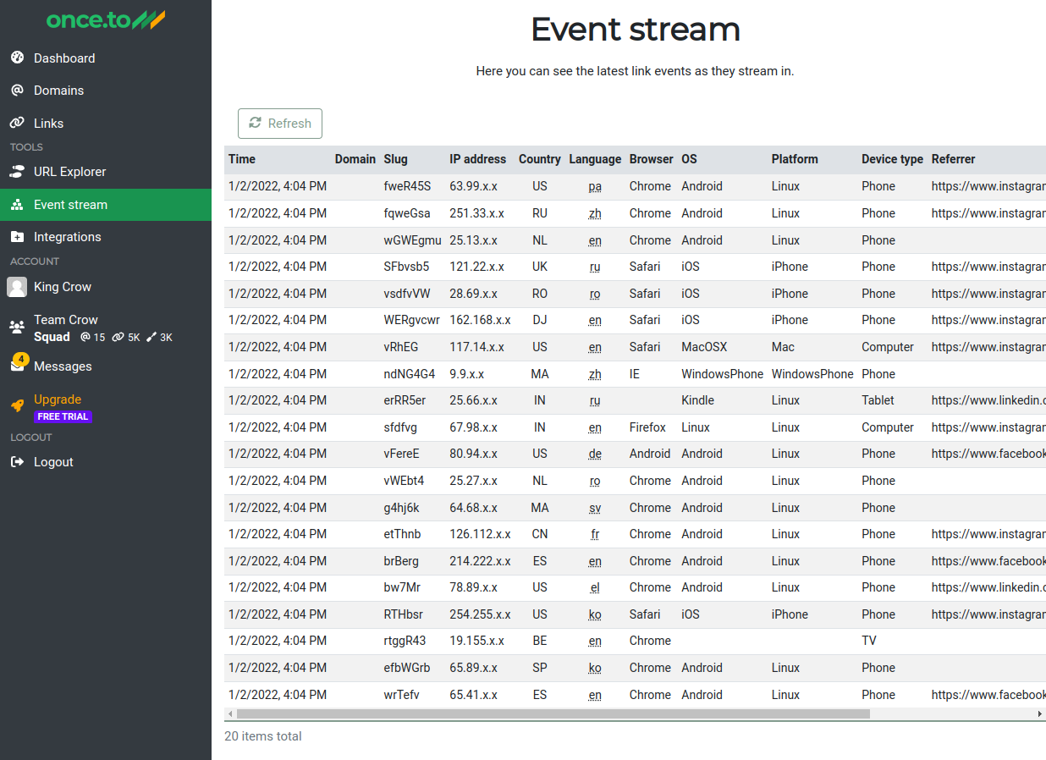The image size is (1046, 760).
Task: Sort by IP address column header
Action: coord(477,159)
